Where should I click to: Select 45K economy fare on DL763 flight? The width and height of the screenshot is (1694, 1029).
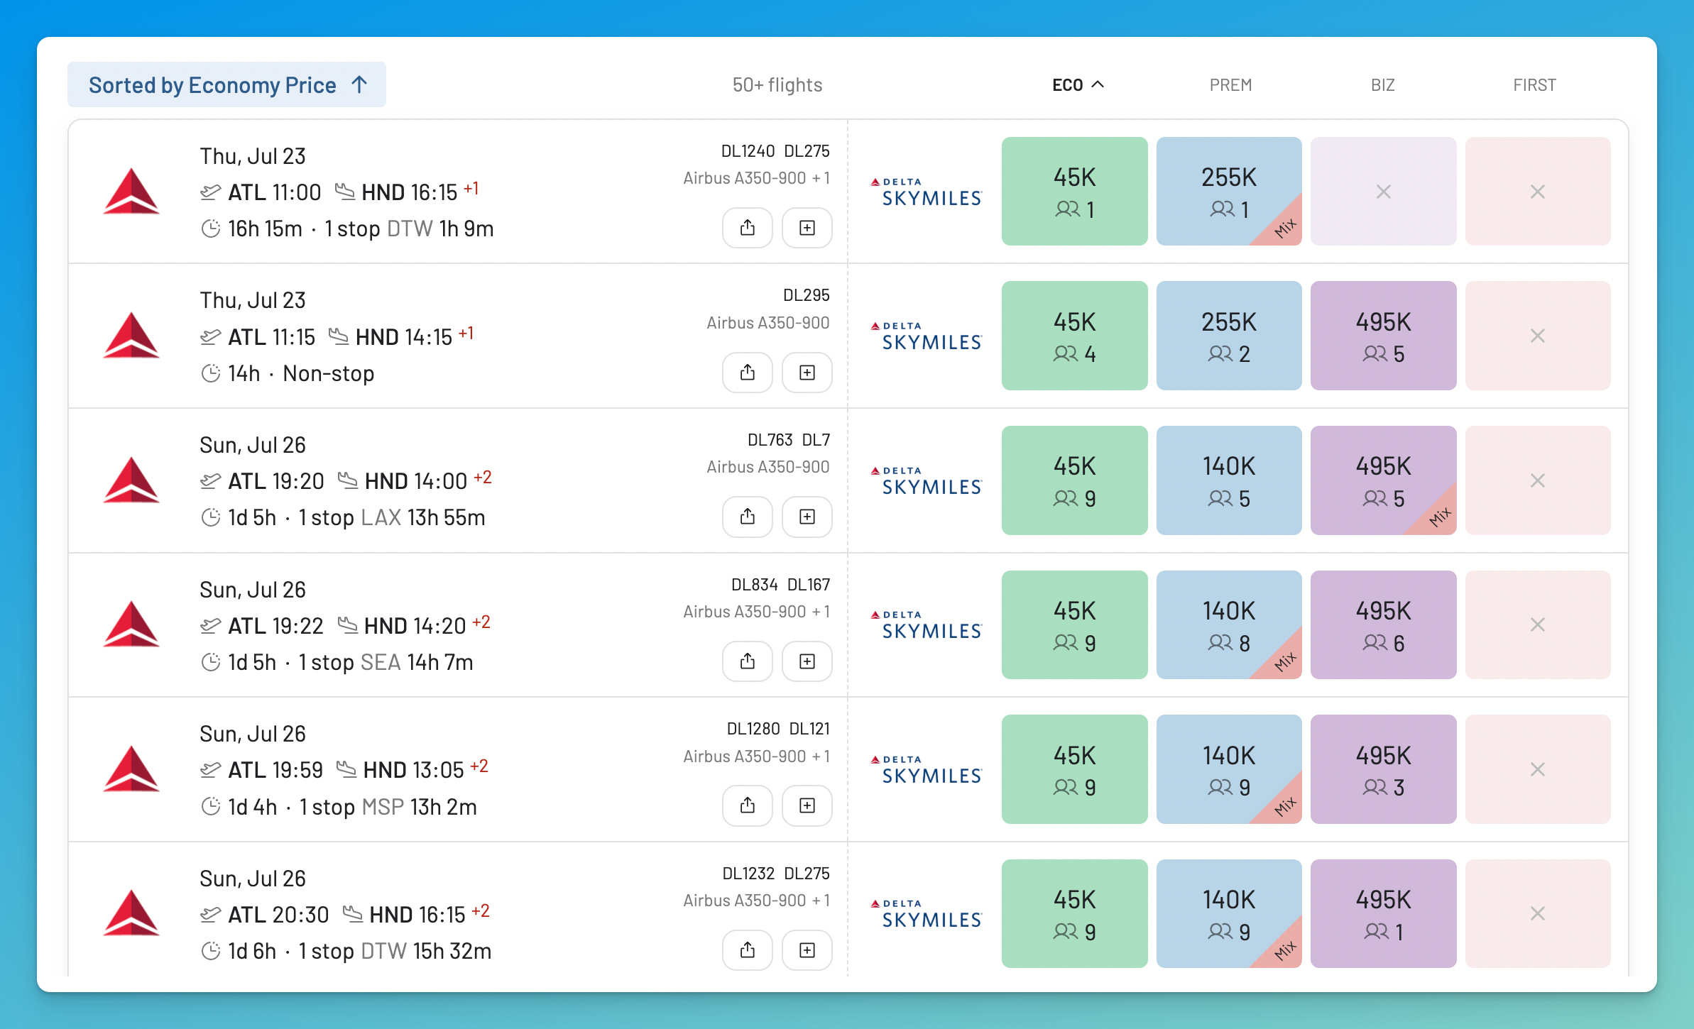(1074, 480)
